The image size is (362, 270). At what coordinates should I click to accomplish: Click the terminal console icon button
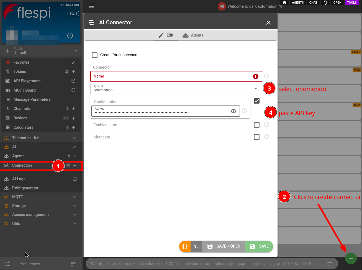pos(196,246)
